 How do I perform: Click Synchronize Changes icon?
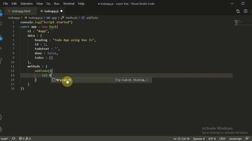point(13,138)
